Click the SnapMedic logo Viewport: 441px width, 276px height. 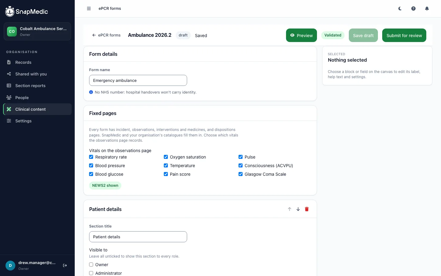click(27, 12)
